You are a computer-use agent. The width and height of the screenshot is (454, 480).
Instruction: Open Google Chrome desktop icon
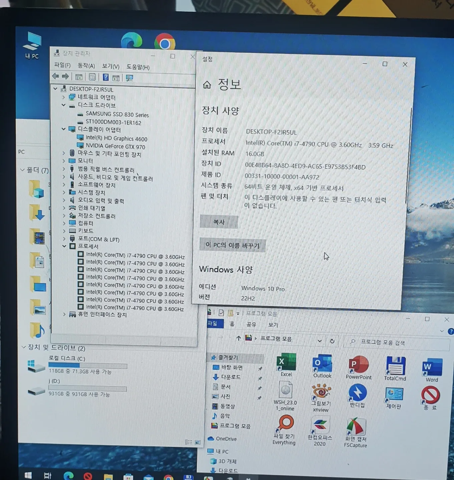pos(165,43)
